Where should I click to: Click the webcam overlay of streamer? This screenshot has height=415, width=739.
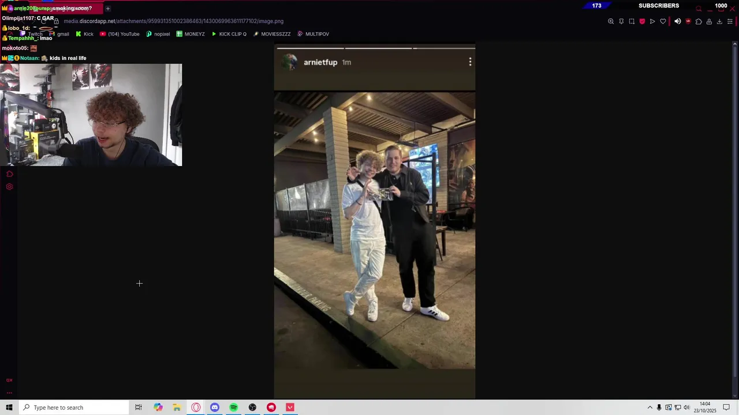[x=91, y=115]
